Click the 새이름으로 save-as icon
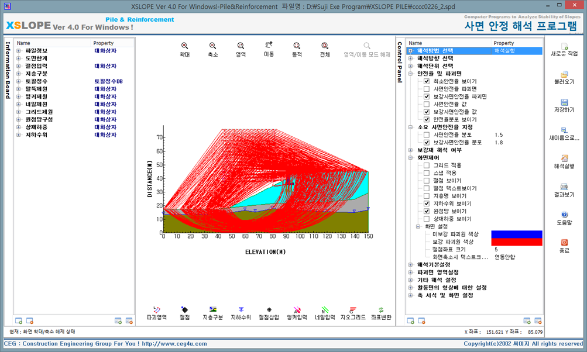Screen dimensions: 587x352 564,130
